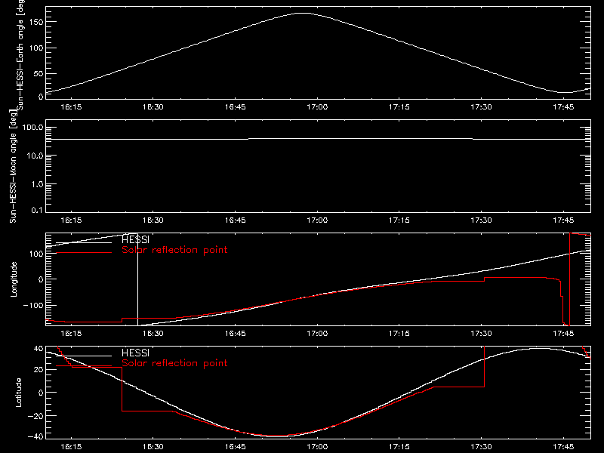Click the '1.0' tick on Moon angle axis

click(37, 184)
